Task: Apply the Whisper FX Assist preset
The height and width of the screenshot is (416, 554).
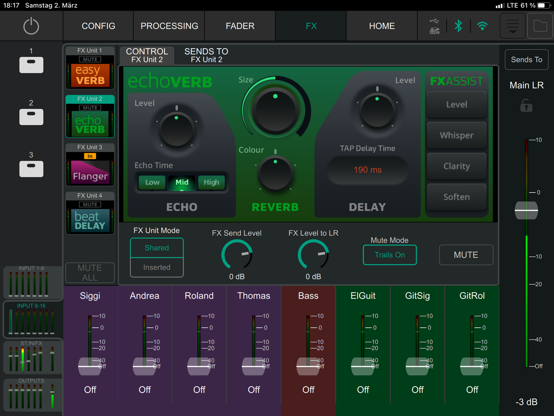Action: [x=457, y=135]
